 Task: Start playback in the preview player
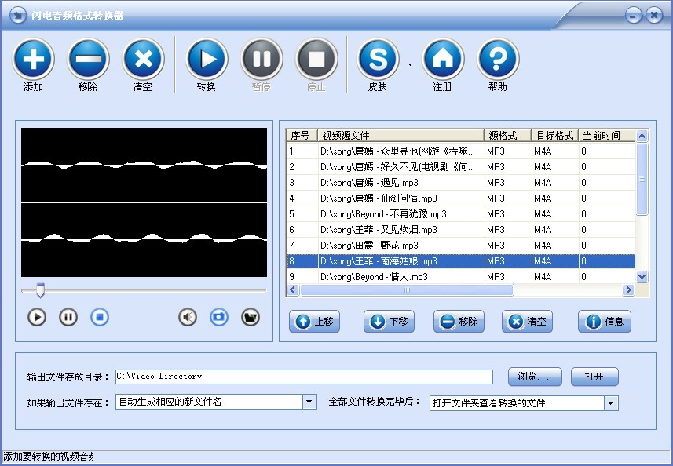click(37, 317)
